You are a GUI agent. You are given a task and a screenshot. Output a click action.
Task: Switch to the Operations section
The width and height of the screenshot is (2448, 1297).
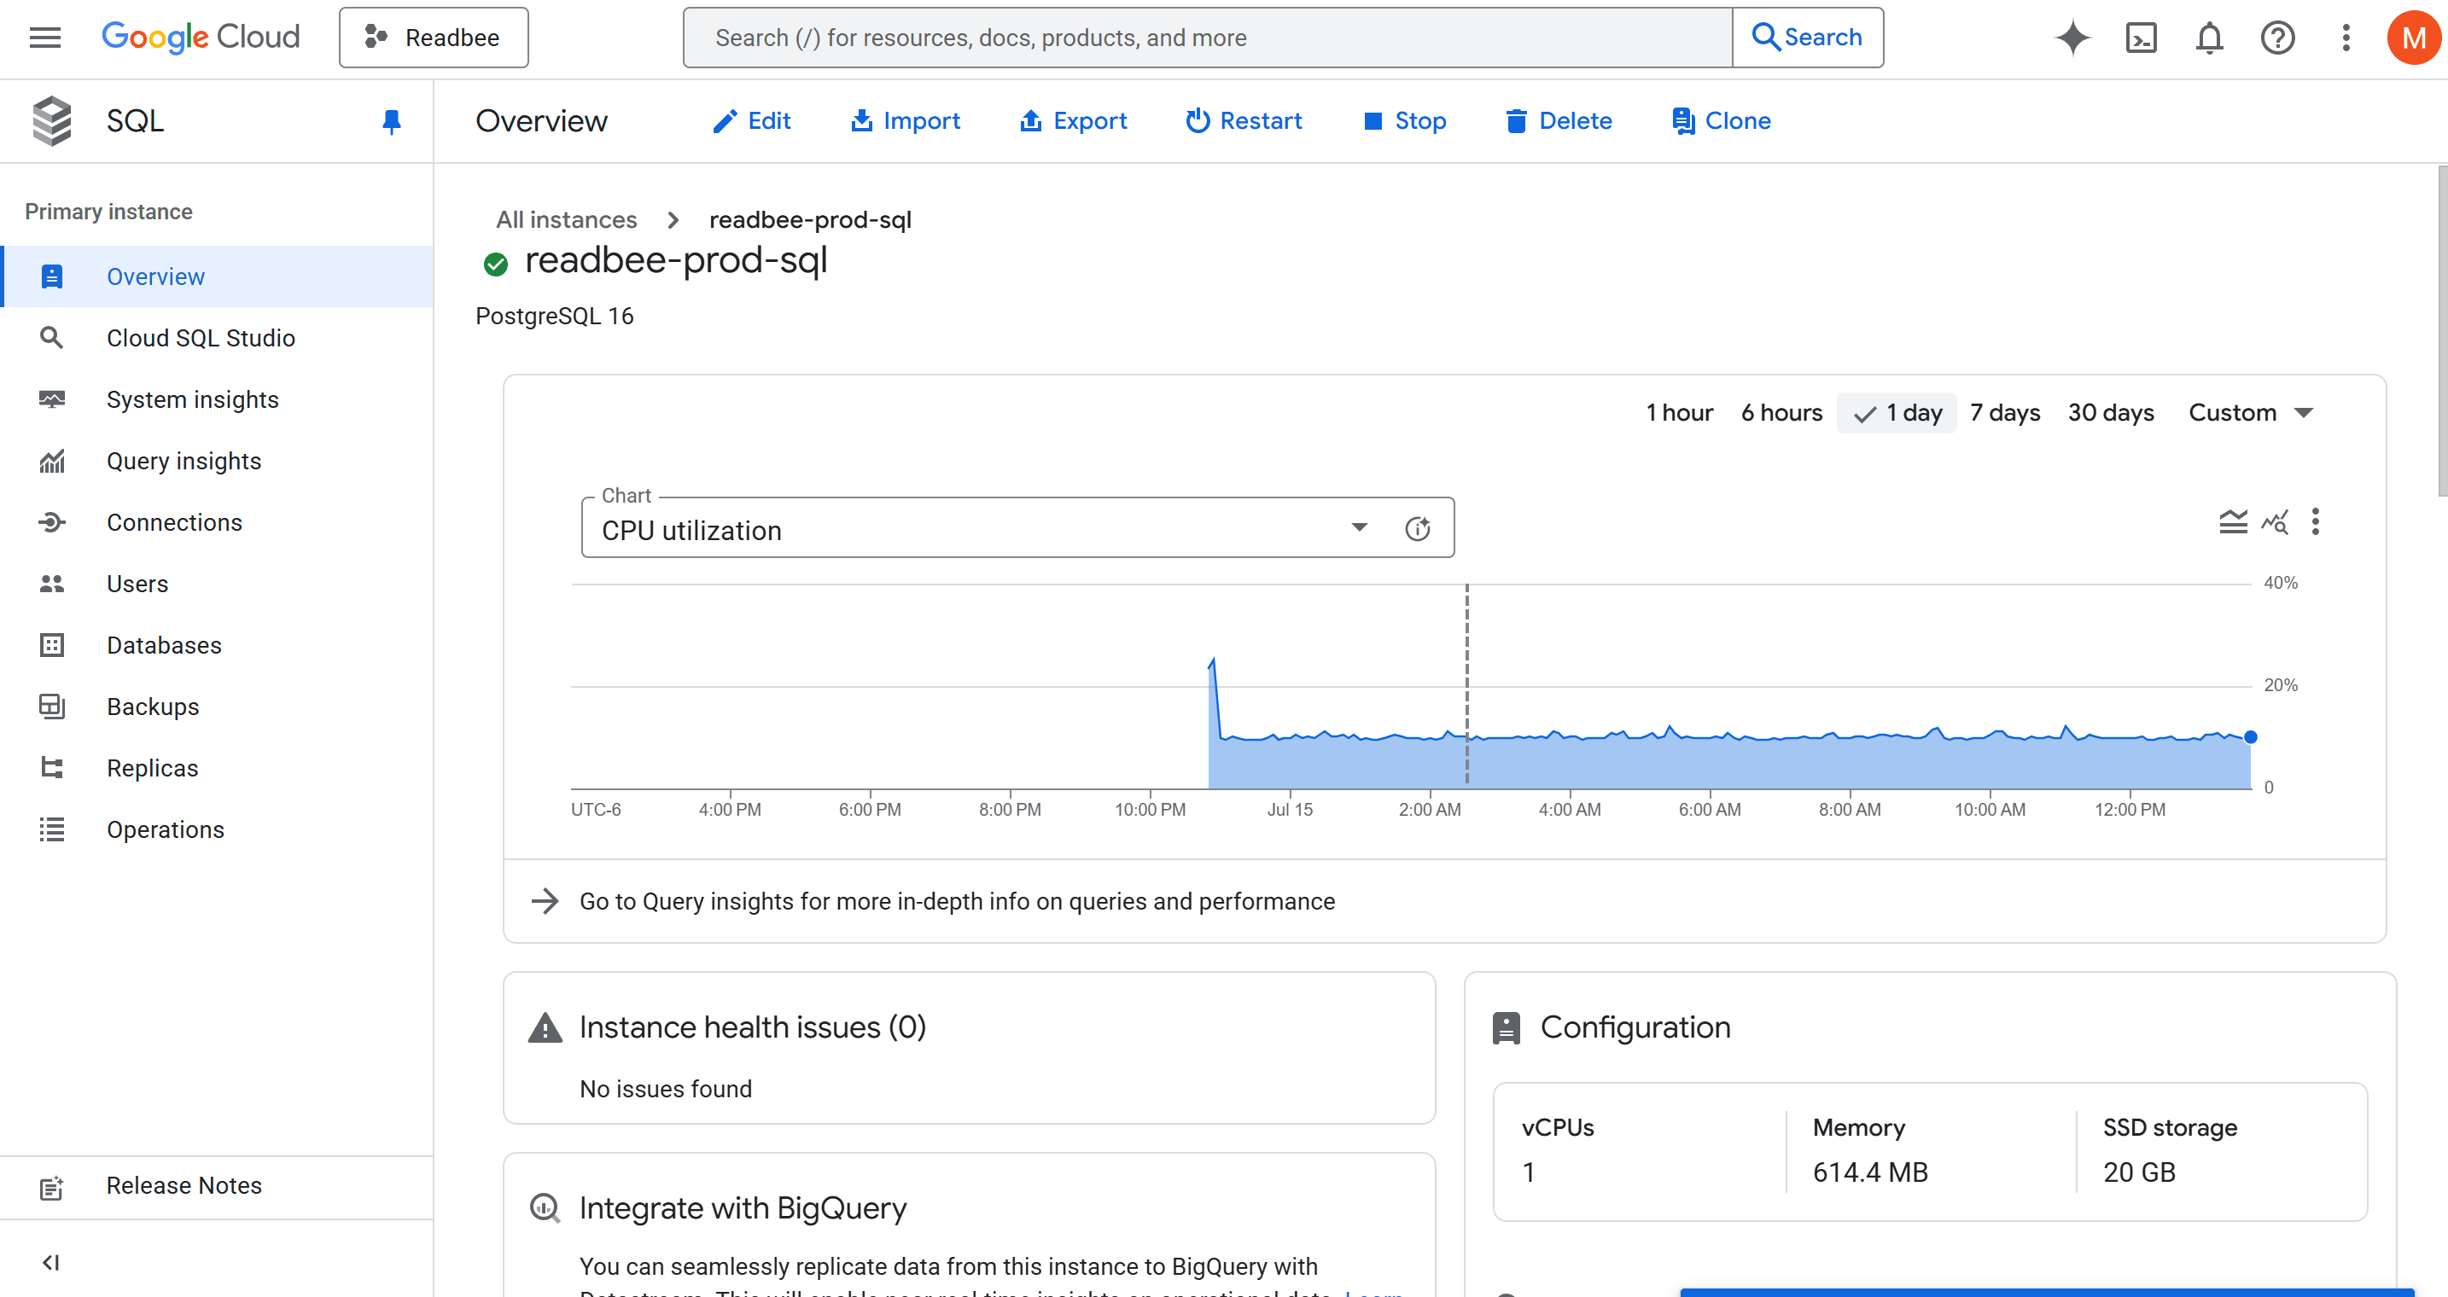click(x=166, y=829)
